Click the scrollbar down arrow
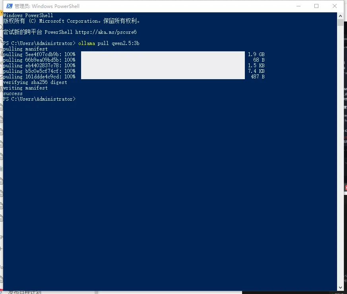This screenshot has height=294, width=347. (x=340, y=288)
